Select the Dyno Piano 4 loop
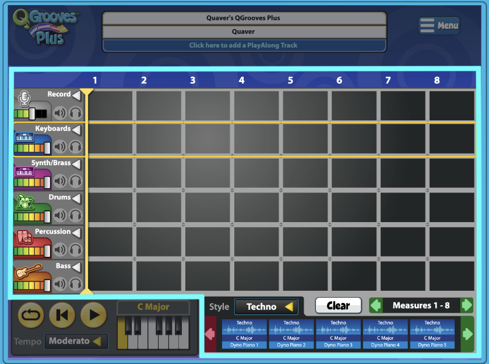 (385, 334)
